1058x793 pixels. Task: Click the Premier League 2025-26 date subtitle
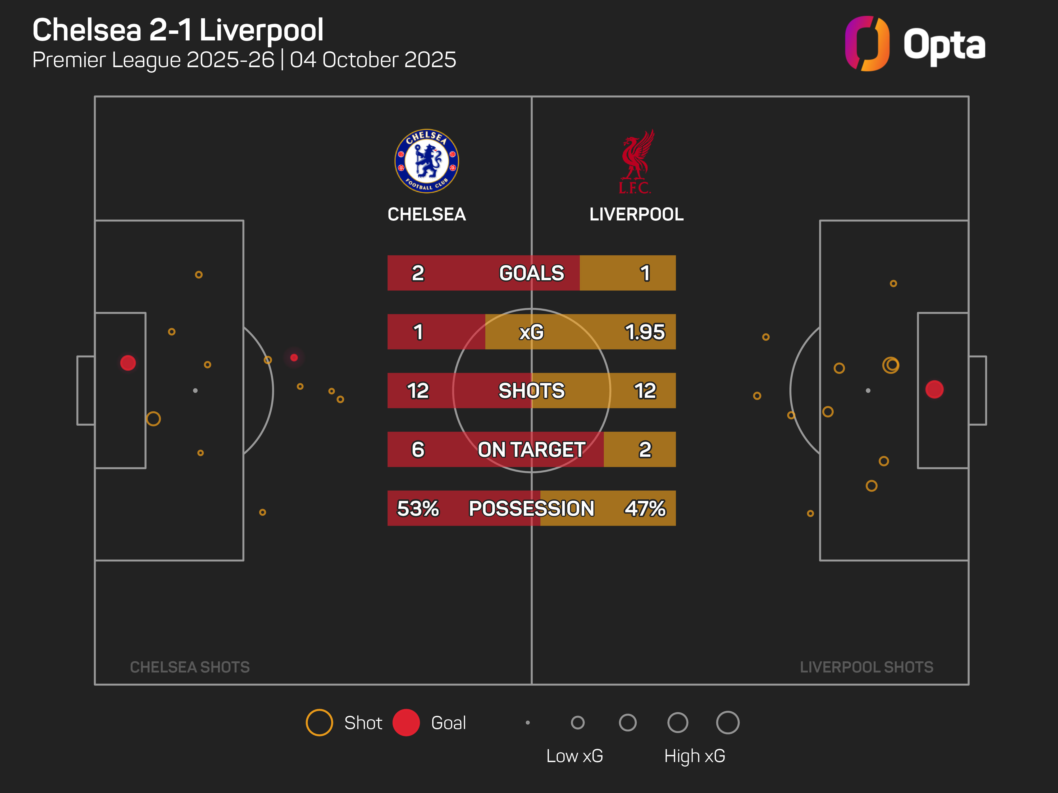click(244, 60)
